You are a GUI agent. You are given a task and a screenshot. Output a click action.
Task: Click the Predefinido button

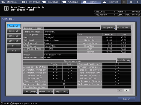point(124,60)
